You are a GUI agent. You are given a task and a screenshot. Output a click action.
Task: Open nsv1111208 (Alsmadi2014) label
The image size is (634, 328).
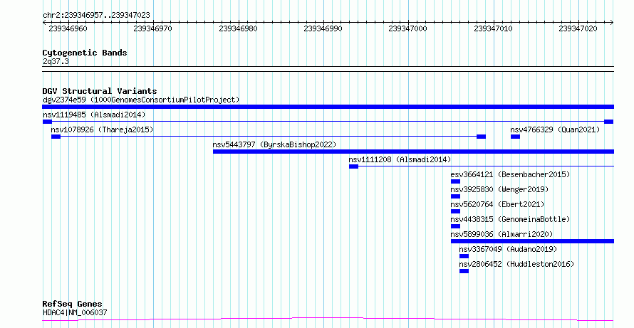coord(400,159)
